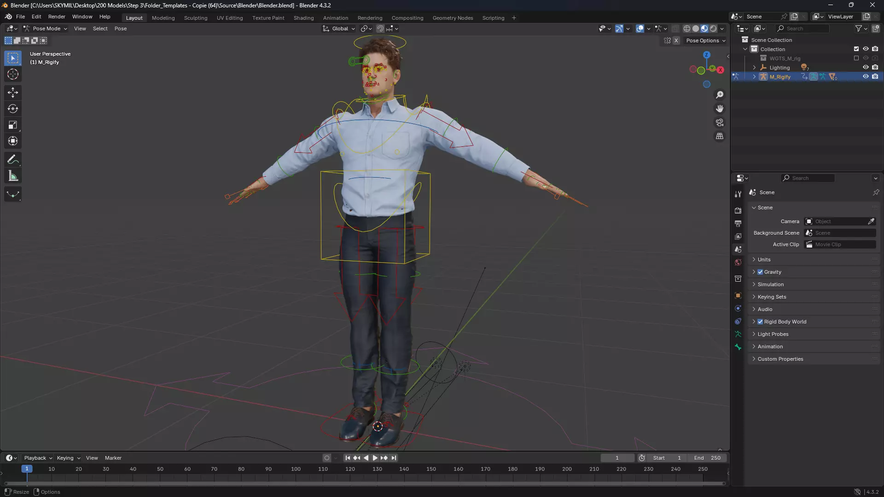Select the Breakdowner pose tool
884x497 pixels.
click(13, 194)
